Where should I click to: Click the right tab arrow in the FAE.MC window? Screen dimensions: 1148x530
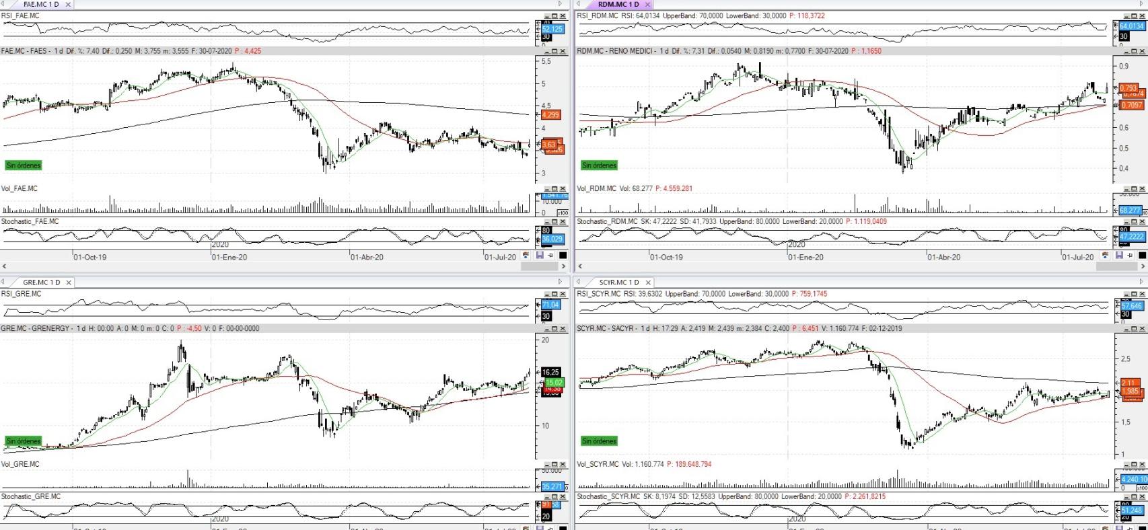[560, 4]
